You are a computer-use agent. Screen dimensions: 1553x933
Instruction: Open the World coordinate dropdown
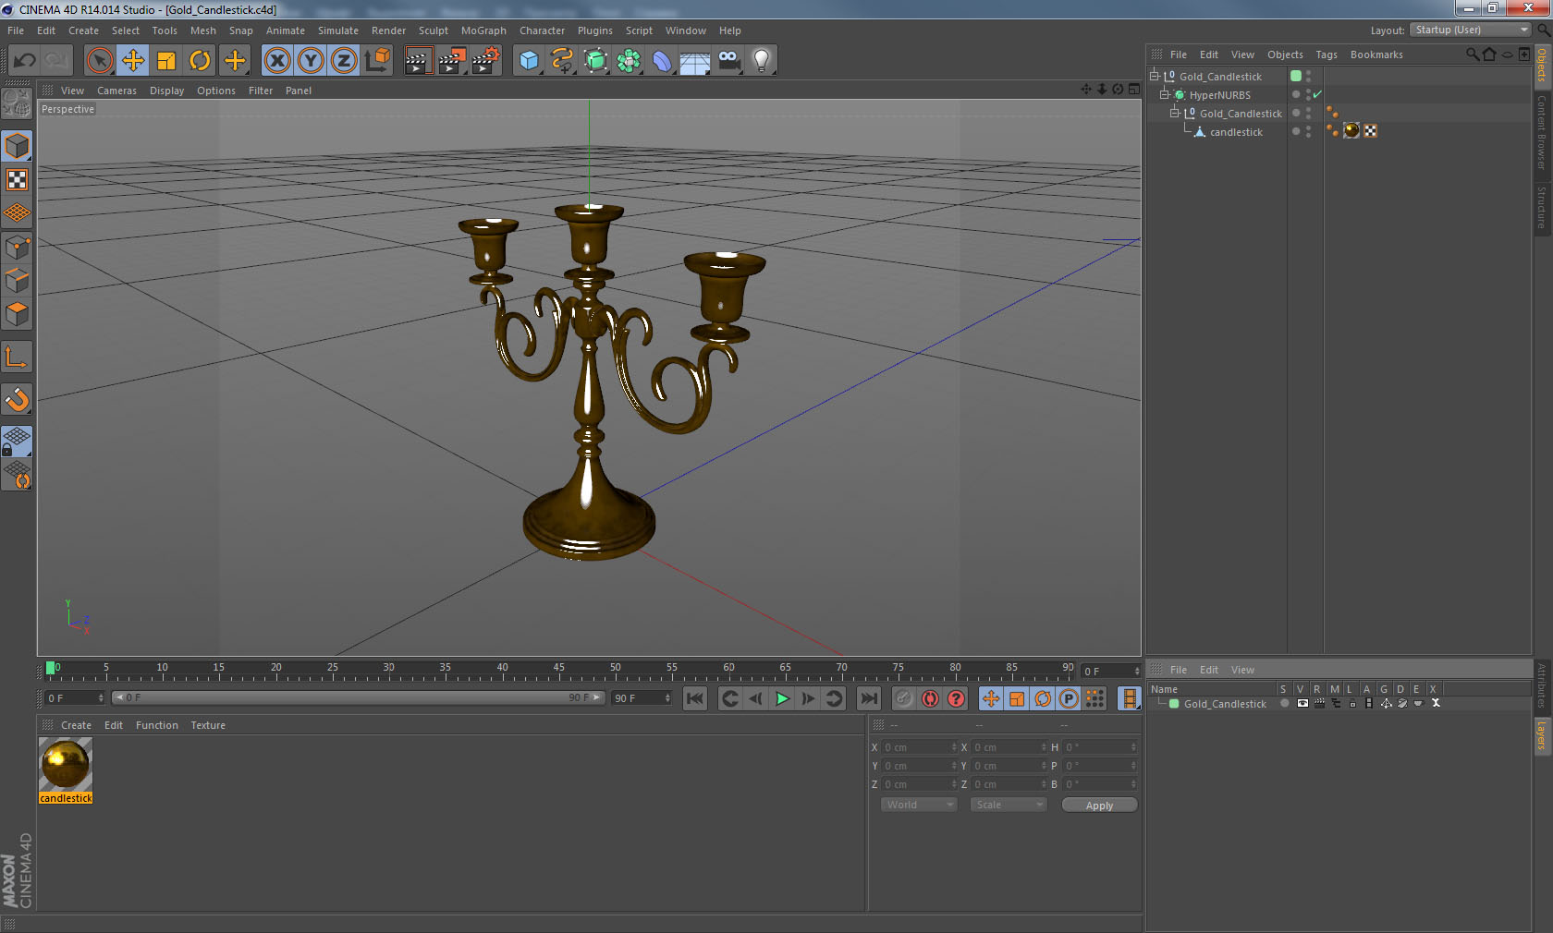919,805
